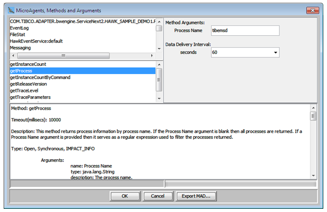Click the Process Name input field
327x212 pixels.
pos(245,31)
